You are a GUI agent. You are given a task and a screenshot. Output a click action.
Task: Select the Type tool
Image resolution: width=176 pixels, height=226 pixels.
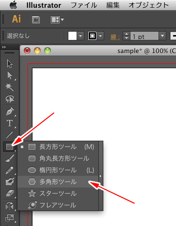(x=10, y=123)
